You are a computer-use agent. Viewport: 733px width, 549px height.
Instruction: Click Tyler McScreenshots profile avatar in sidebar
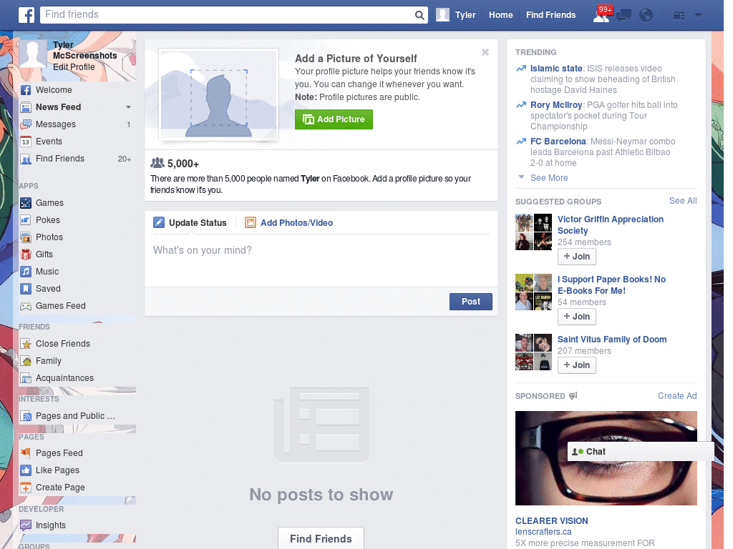(33, 54)
